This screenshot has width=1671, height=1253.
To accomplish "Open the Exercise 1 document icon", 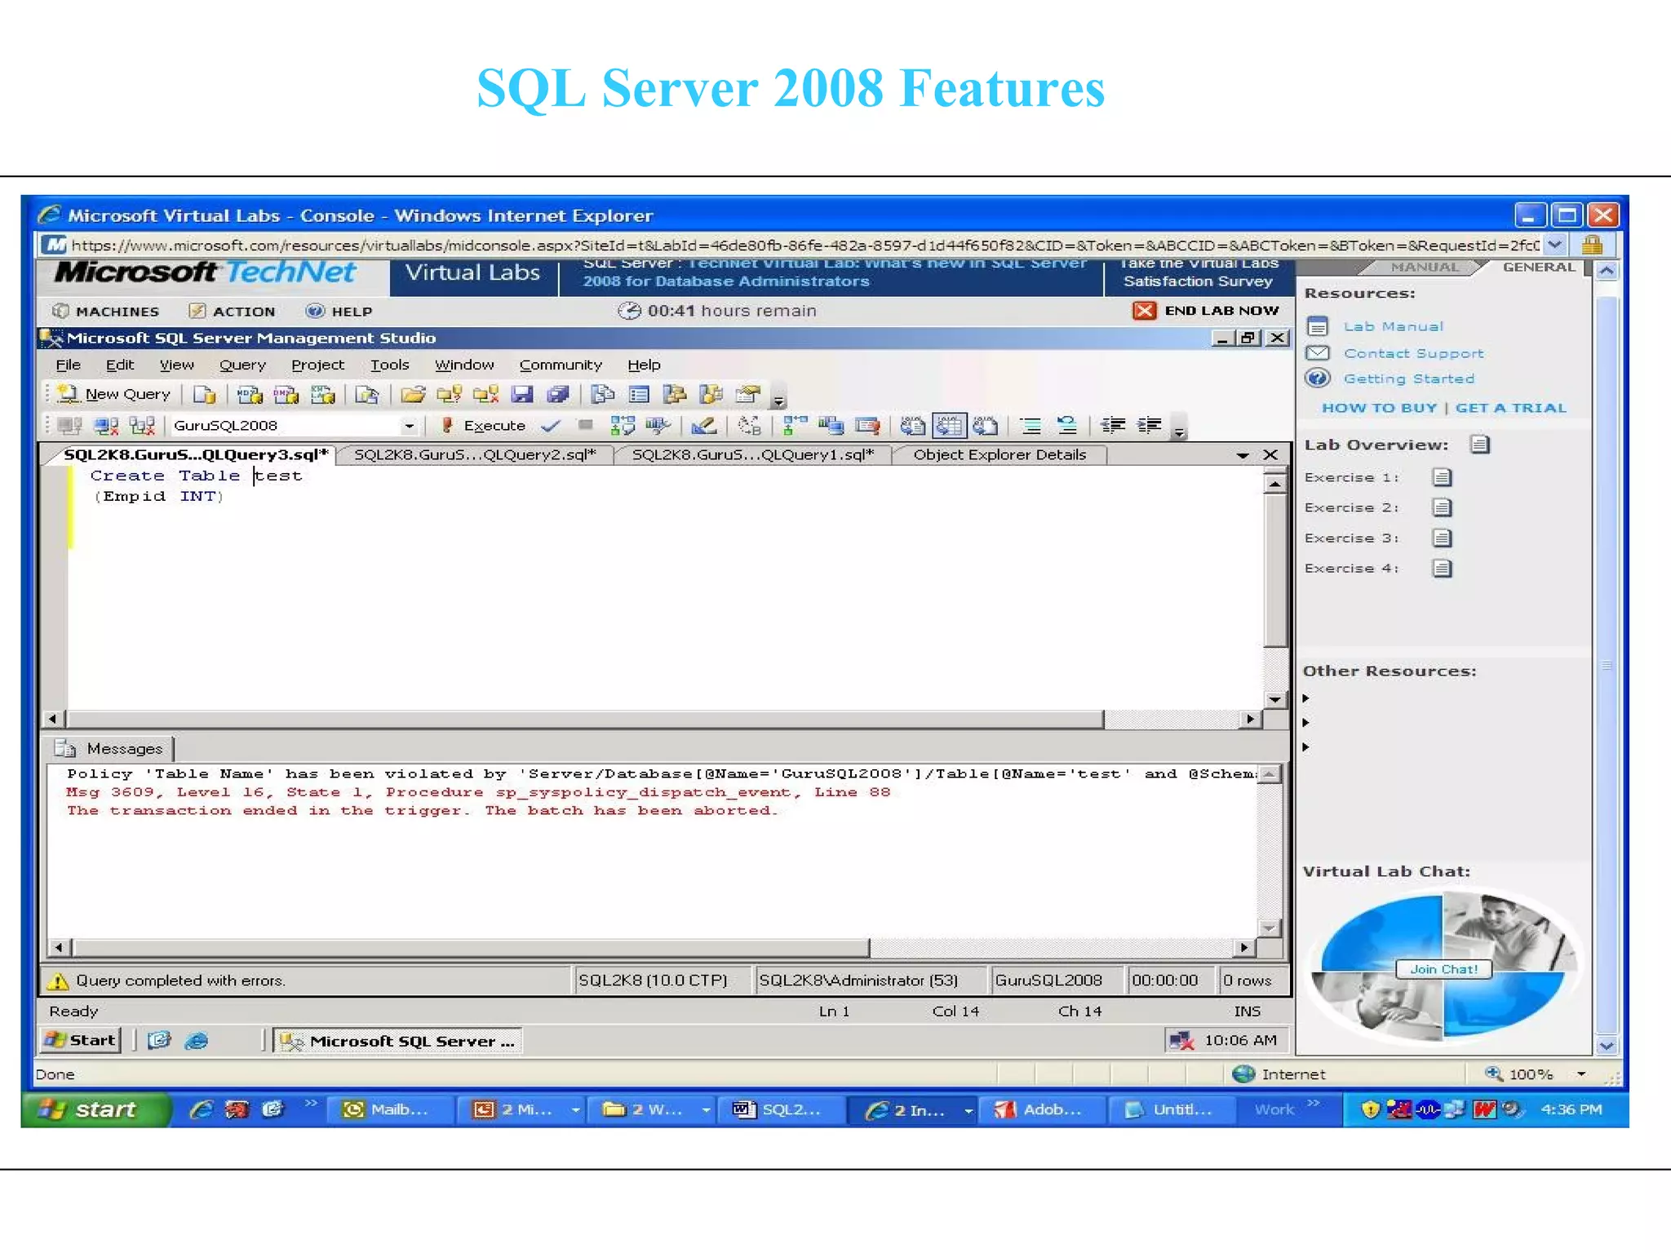I will (1442, 477).
